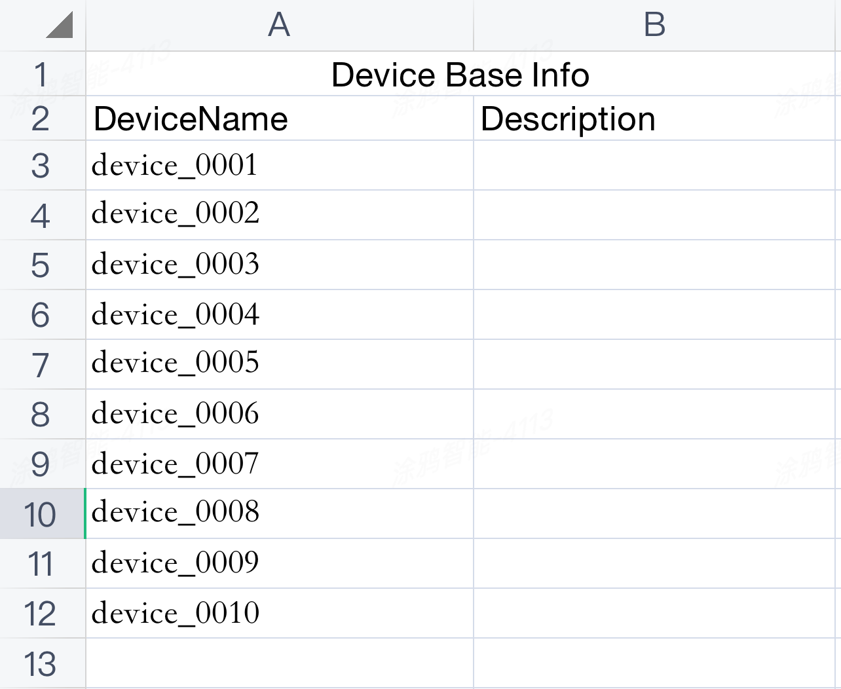Select row 13 header
The image size is (841, 689).
click(41, 663)
